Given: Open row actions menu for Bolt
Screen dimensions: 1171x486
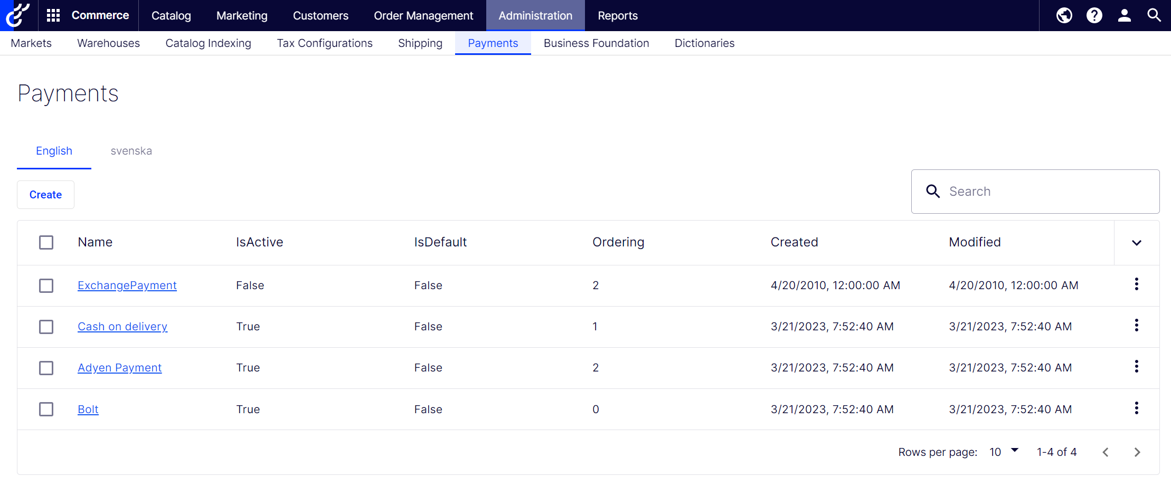Looking at the screenshot, I should pos(1136,408).
